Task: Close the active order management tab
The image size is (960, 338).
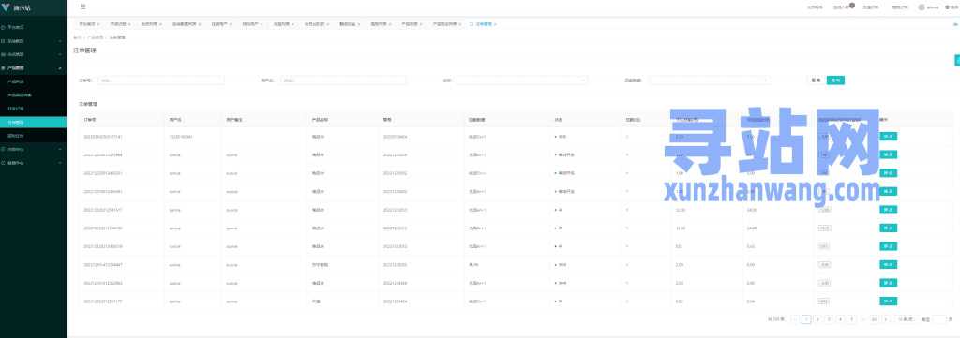Action: pyautogui.click(x=495, y=24)
